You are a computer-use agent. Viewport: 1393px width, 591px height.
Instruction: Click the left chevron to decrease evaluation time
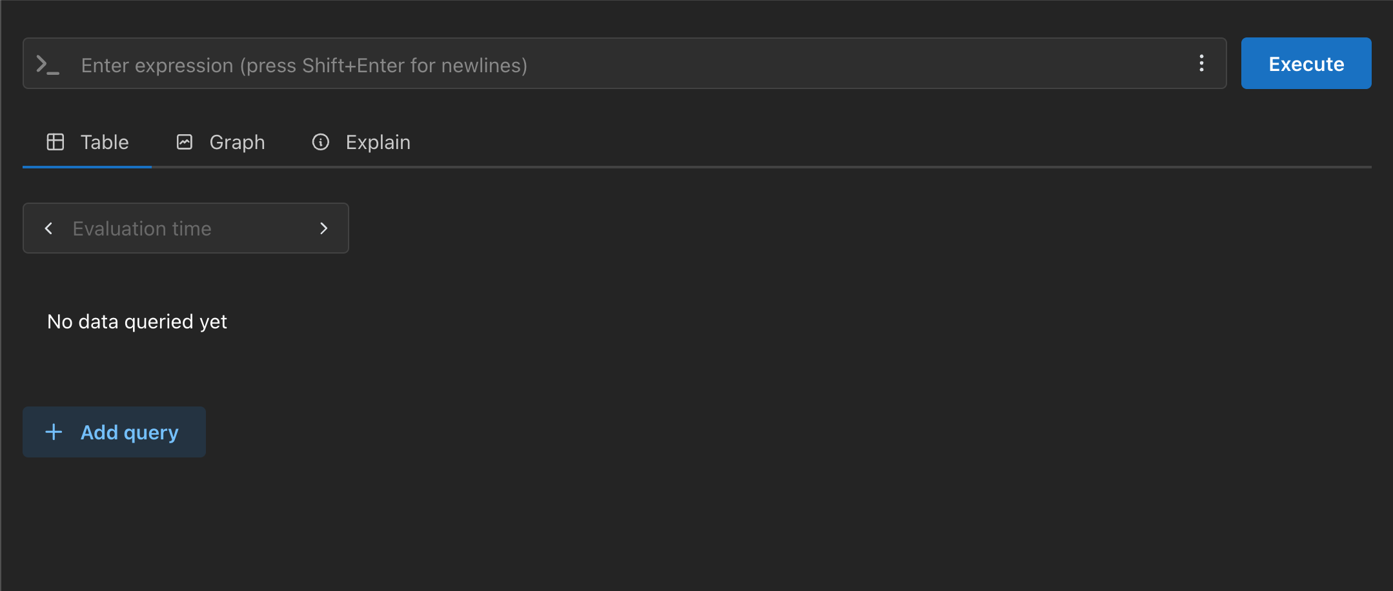(x=48, y=228)
